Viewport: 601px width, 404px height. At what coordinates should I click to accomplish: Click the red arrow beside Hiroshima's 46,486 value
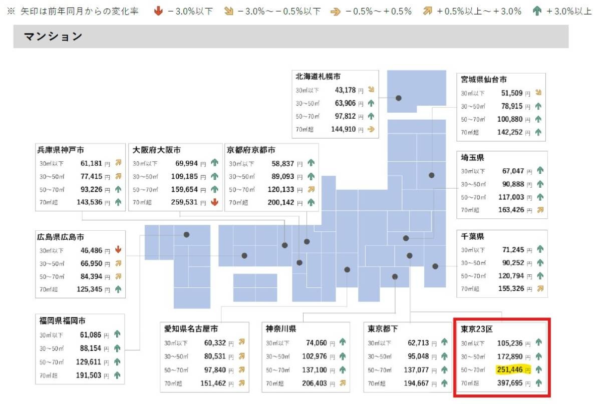click(x=118, y=250)
